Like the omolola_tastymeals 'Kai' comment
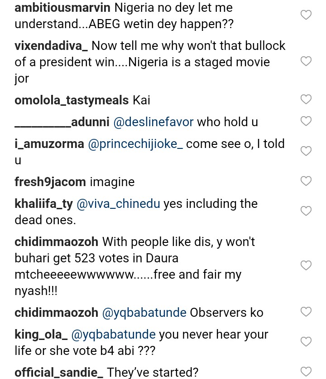This screenshot has height=379, width=326. [x=306, y=99]
